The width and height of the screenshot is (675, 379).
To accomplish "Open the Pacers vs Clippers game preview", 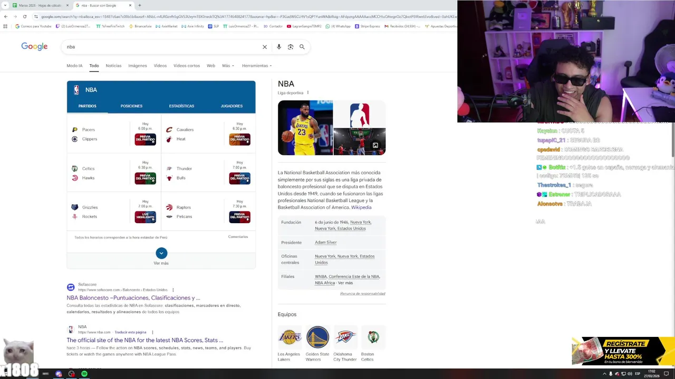I will (145, 139).
